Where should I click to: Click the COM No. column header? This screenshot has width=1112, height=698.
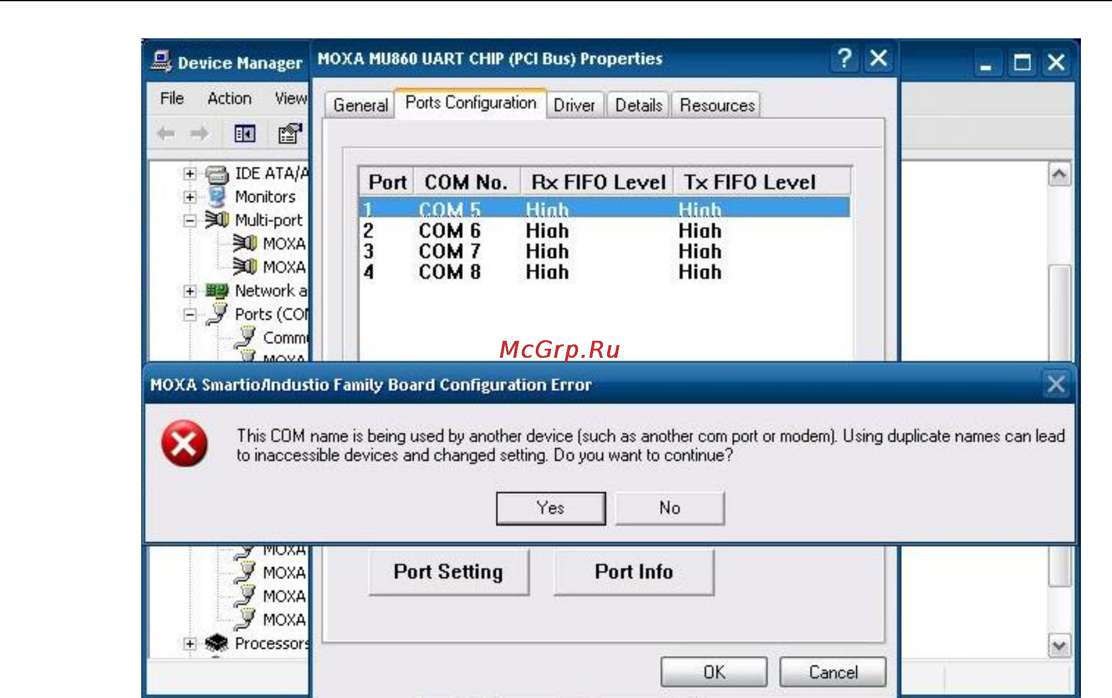point(467,182)
